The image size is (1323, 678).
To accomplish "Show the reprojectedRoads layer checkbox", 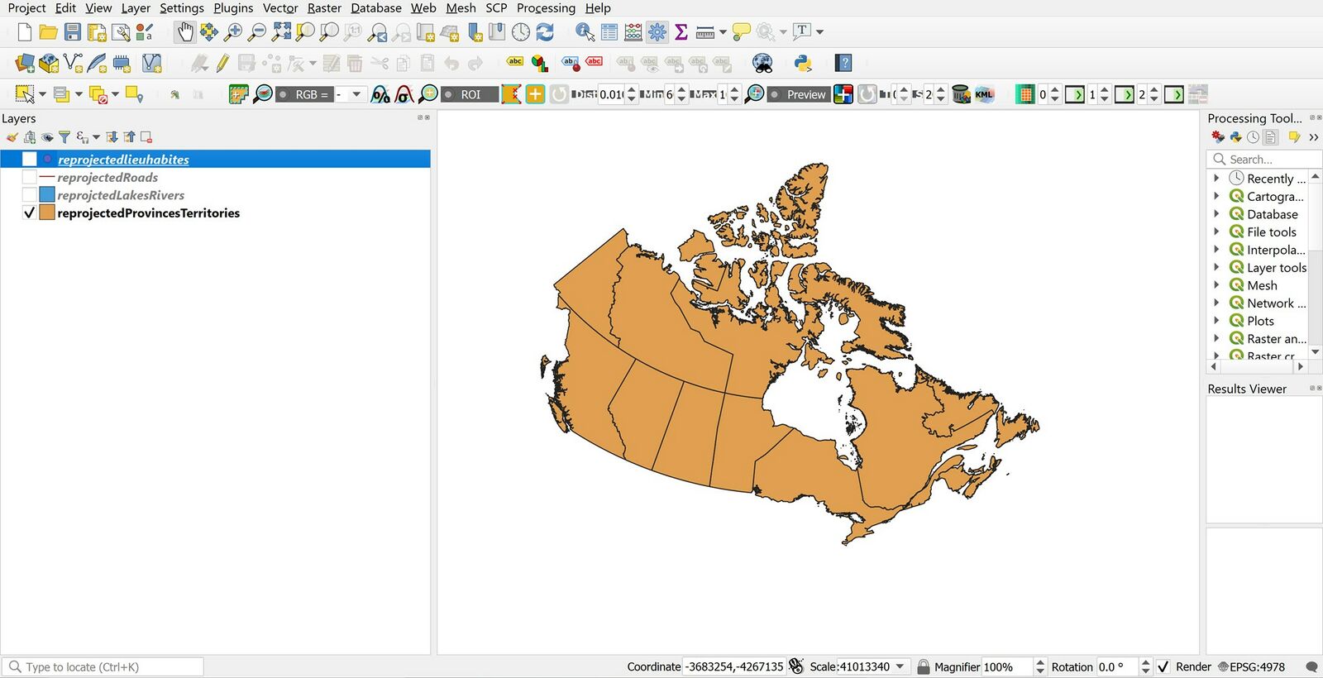I will [x=30, y=177].
